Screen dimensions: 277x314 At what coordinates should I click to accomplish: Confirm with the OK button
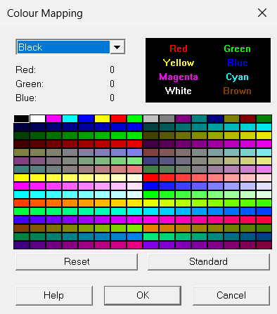(143, 296)
